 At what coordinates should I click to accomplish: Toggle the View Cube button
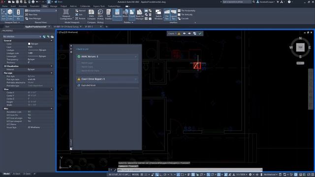[x=10, y=14]
